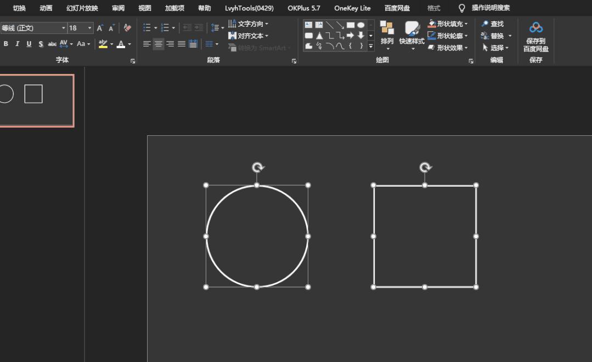Click the Increase Font Size icon

[100, 28]
